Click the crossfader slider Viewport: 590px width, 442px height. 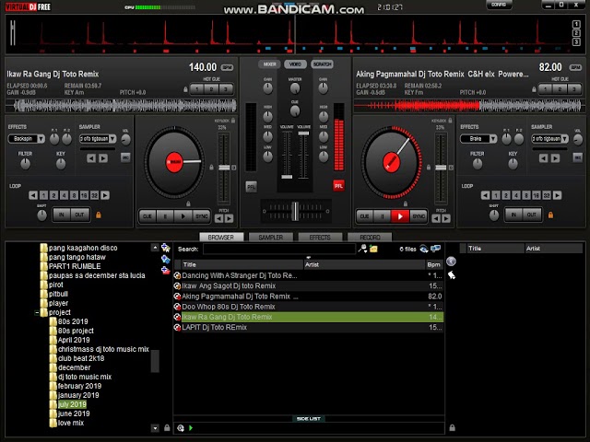pyautogui.click(x=295, y=211)
